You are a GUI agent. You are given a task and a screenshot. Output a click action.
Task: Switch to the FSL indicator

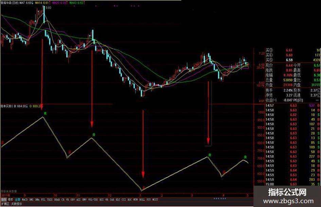pos(43,200)
